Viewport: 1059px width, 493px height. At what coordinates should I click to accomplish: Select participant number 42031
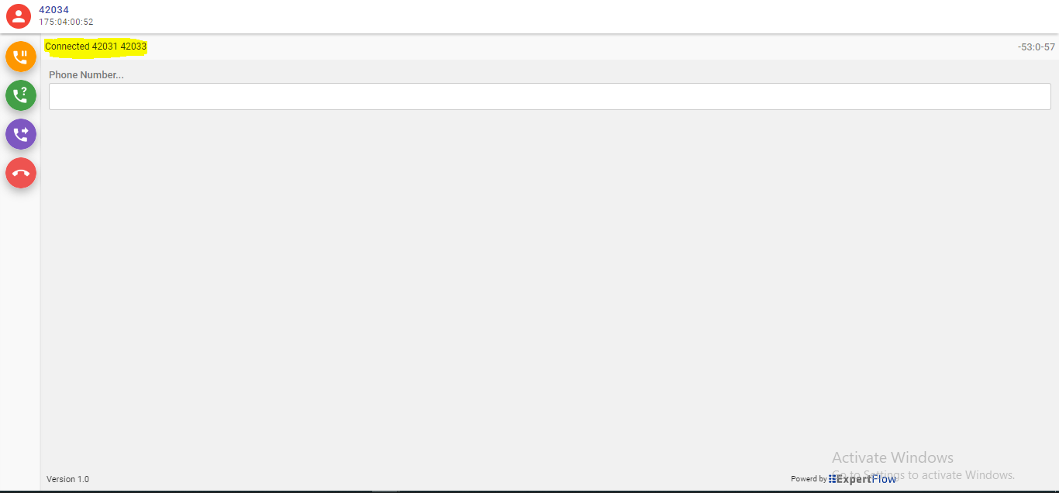click(x=105, y=47)
